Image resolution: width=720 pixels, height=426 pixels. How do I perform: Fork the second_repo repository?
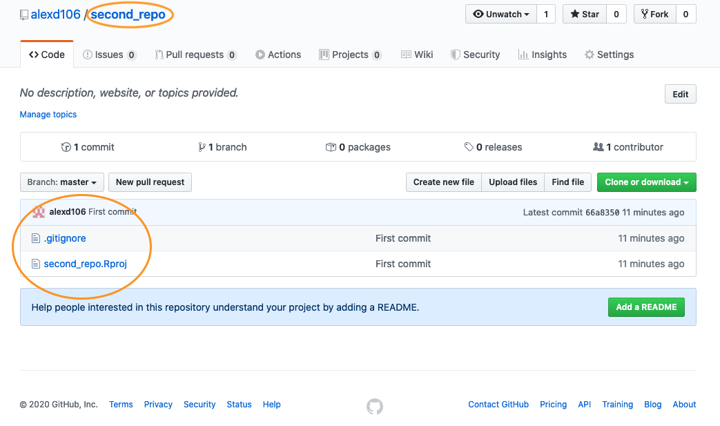654,14
